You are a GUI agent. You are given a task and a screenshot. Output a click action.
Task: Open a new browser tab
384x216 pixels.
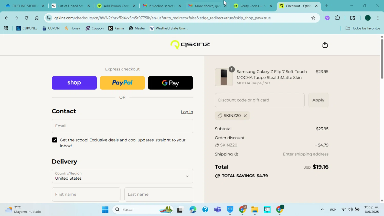(326, 6)
